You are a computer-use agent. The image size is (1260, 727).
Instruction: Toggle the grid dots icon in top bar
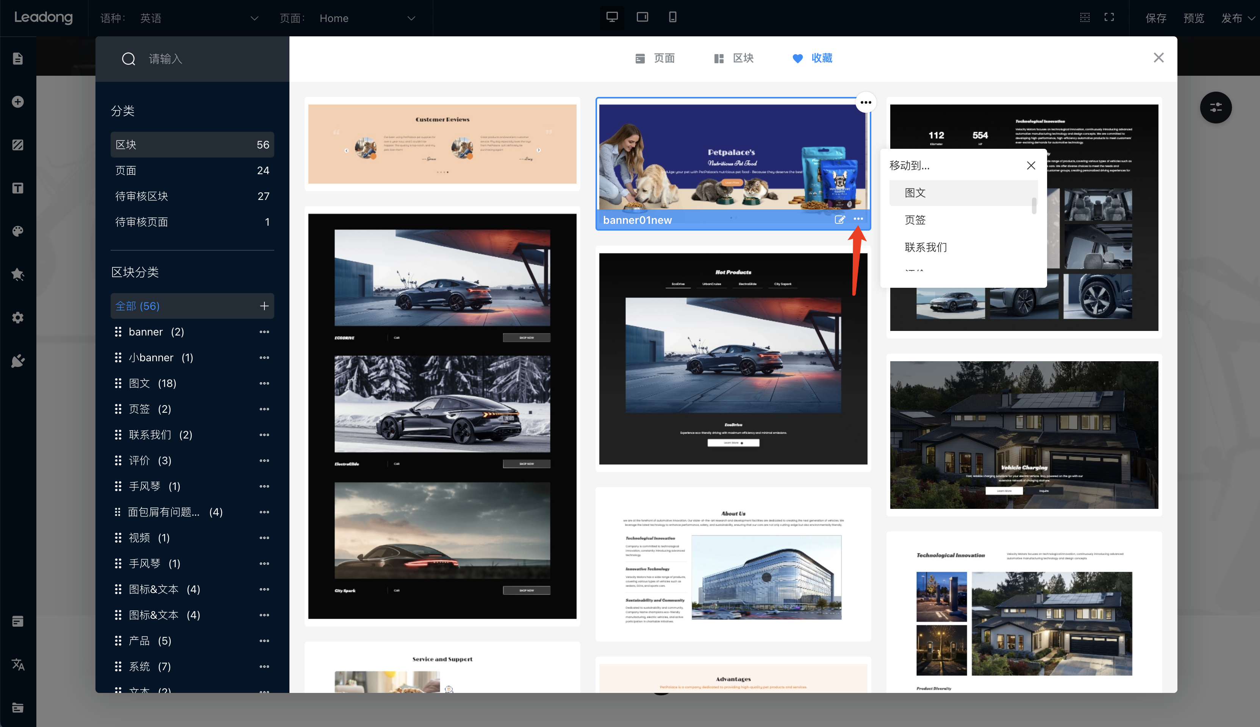(x=1085, y=17)
